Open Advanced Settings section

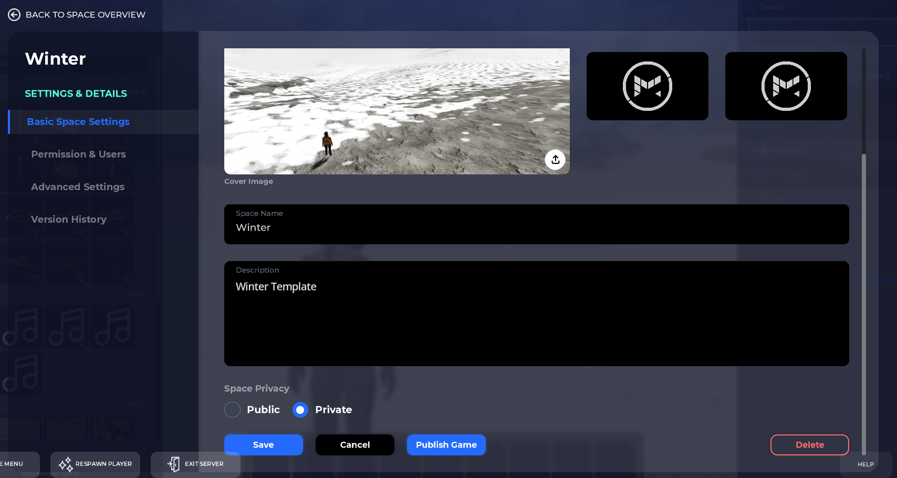(78, 186)
